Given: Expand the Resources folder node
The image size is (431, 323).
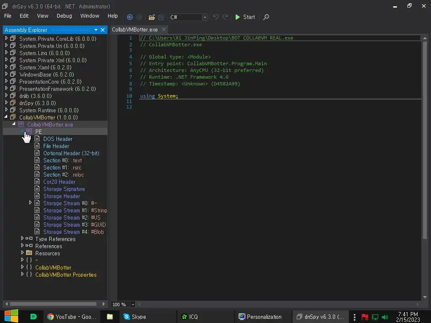Looking at the screenshot, I should [22, 252].
